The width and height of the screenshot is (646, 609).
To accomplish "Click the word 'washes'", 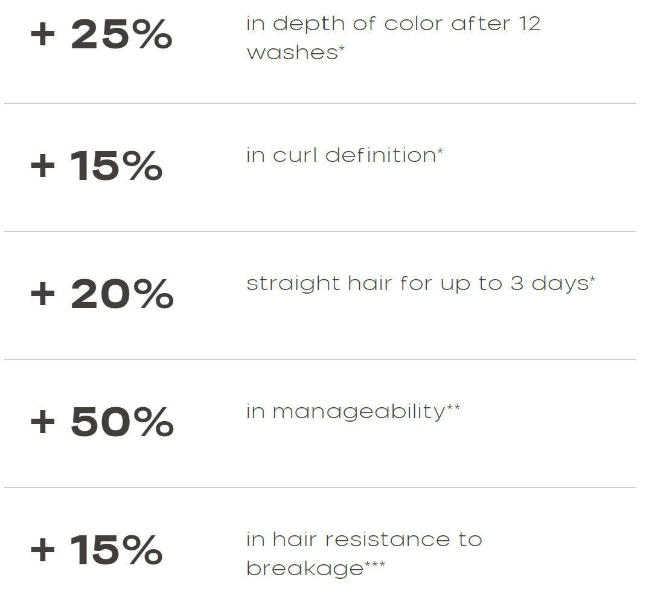I will click(292, 53).
